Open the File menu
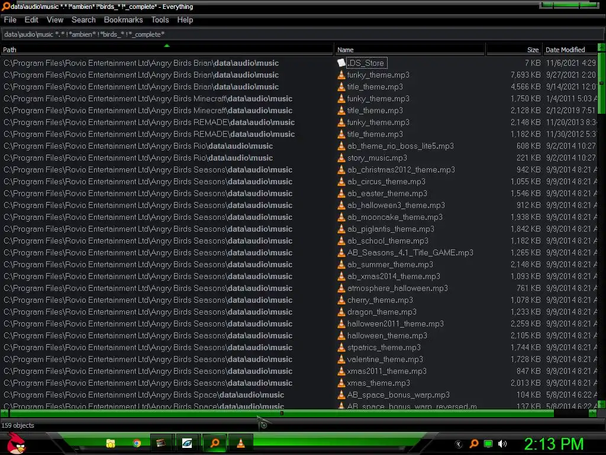 [x=10, y=20]
